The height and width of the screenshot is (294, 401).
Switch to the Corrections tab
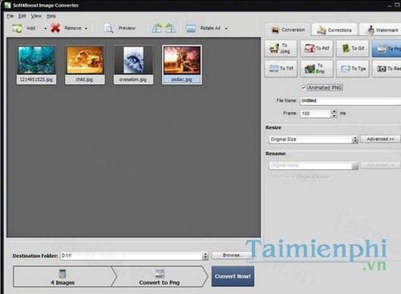[x=334, y=30]
